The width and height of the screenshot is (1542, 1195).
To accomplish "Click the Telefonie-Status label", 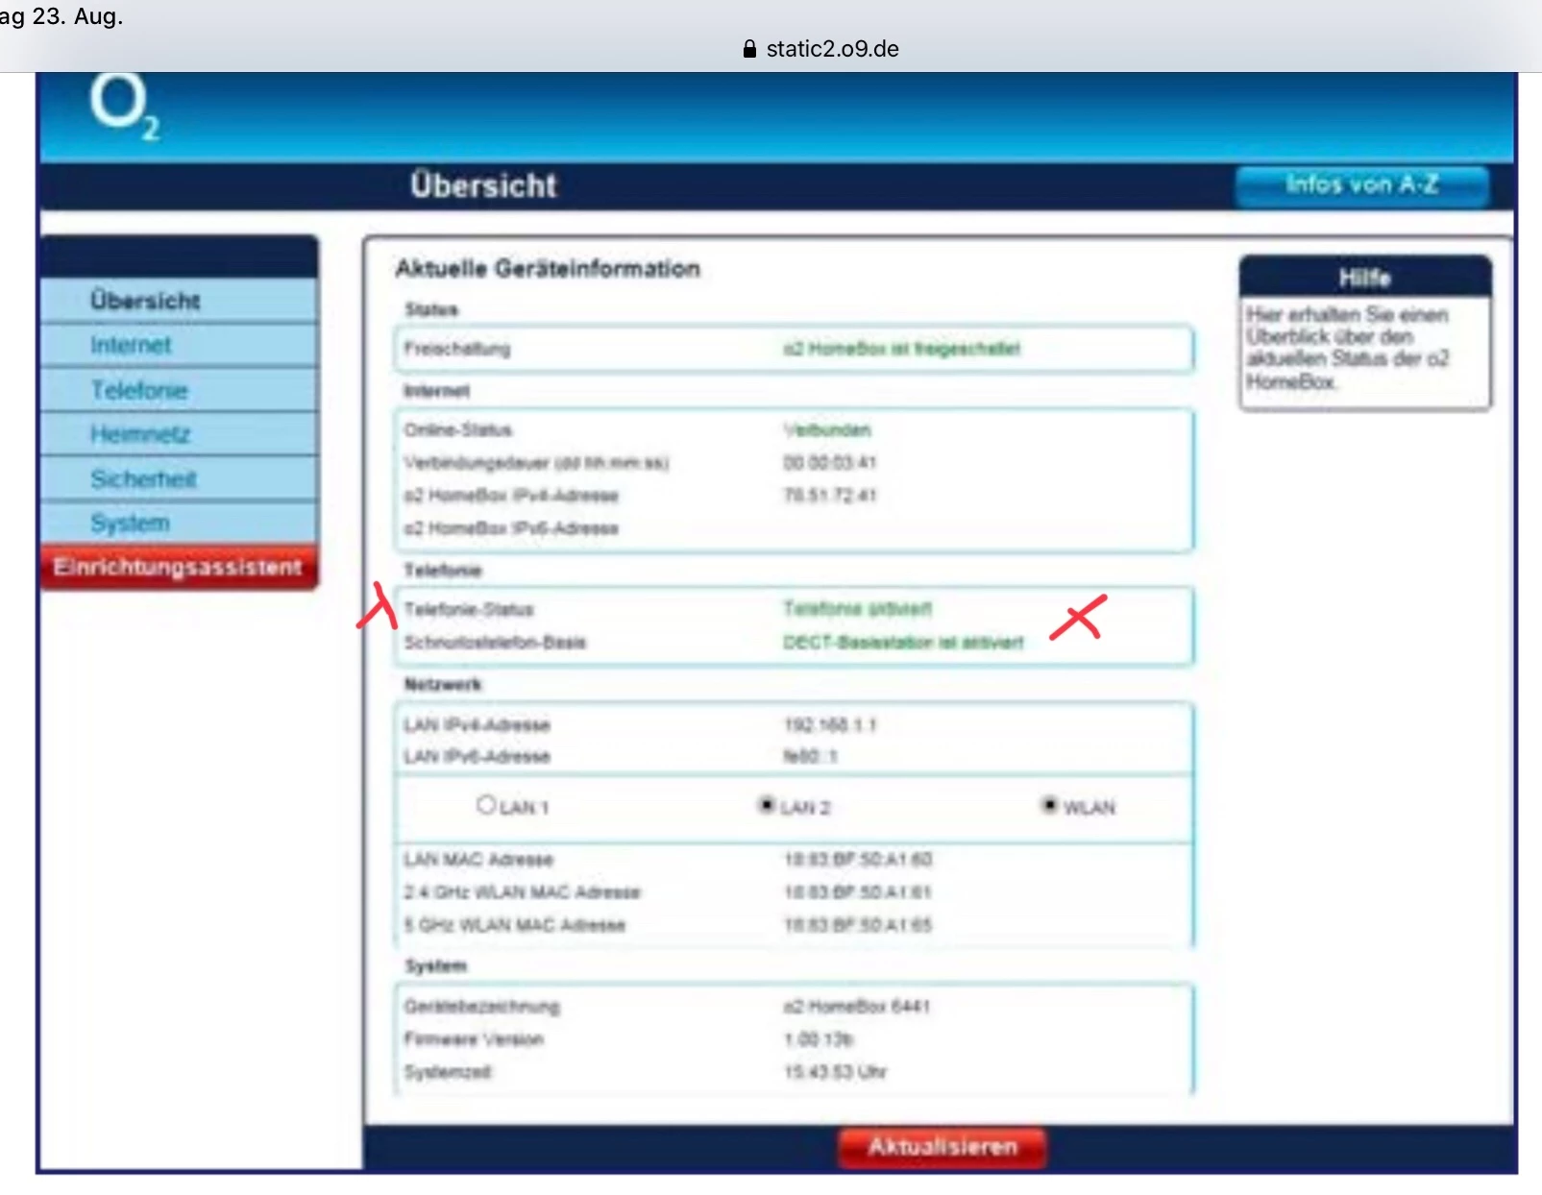I will click(x=469, y=609).
